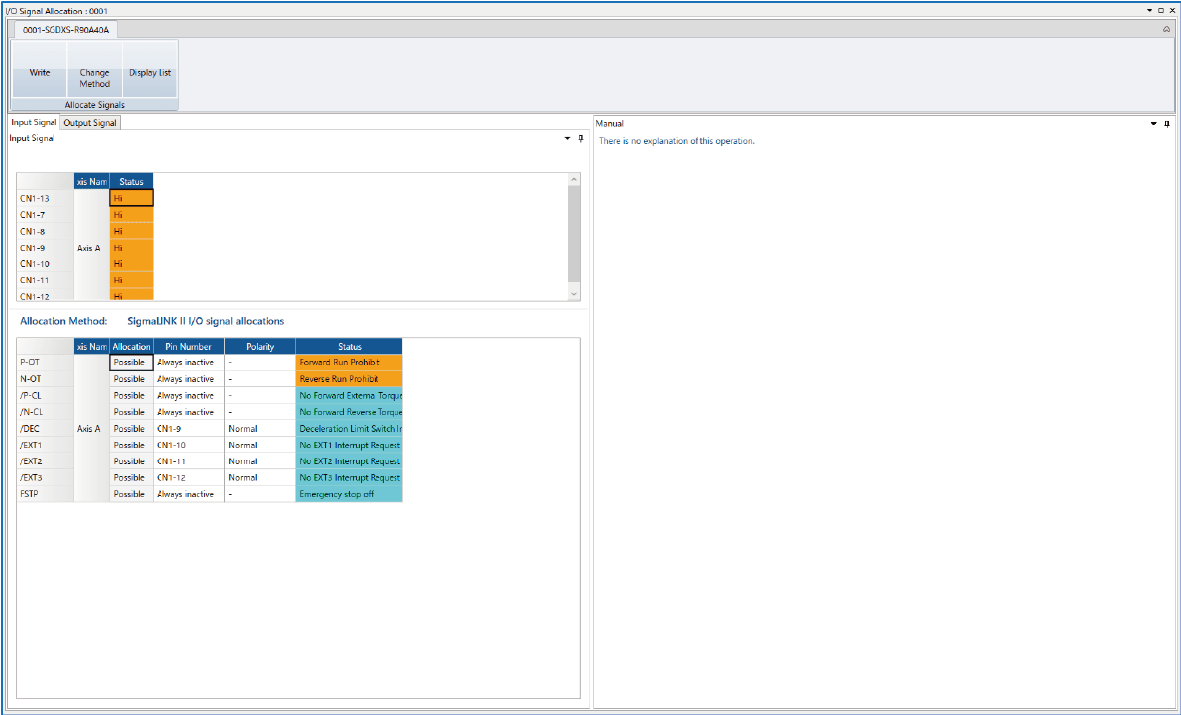Select the CN1-13 Hi status cell

pyautogui.click(x=131, y=198)
